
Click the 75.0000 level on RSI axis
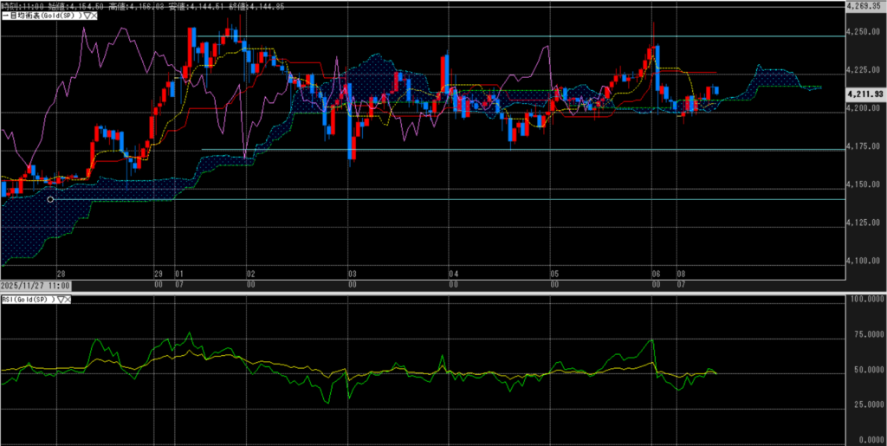(x=864, y=333)
